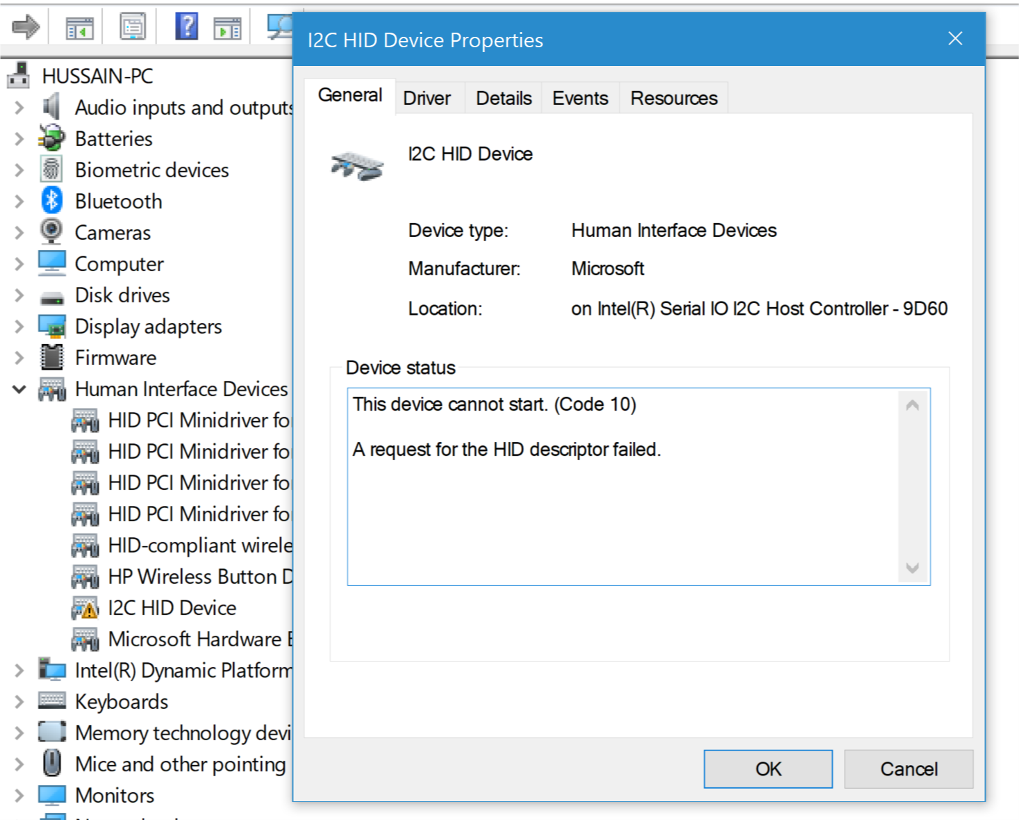This screenshot has width=1019, height=820.
Task: Open the Resources tab
Action: point(674,98)
